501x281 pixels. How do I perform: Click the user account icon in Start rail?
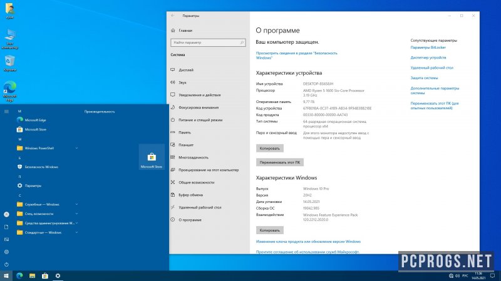click(6, 214)
